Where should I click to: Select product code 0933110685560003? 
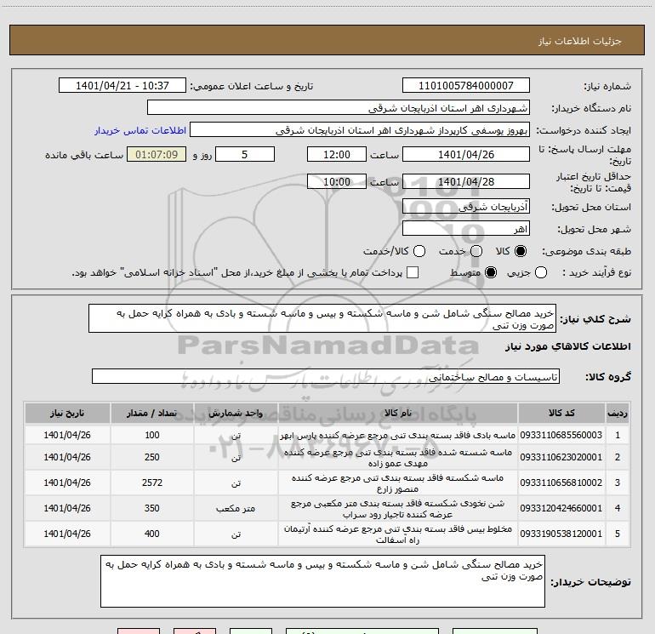click(561, 435)
